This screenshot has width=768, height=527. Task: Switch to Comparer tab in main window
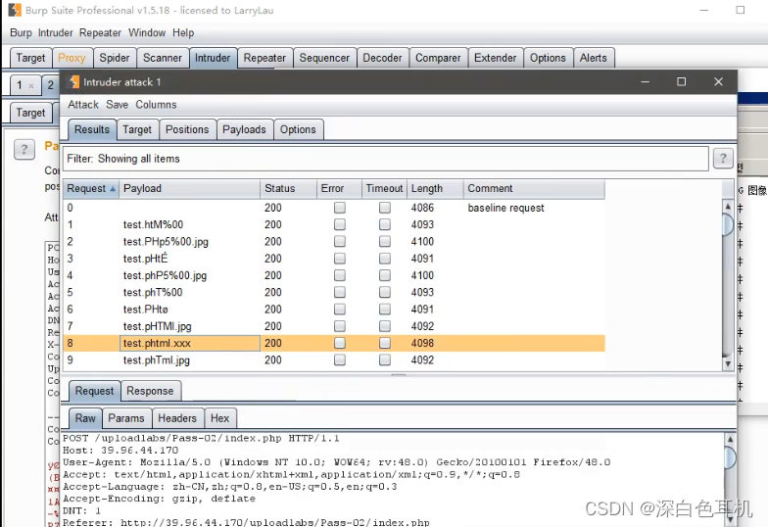[438, 58]
